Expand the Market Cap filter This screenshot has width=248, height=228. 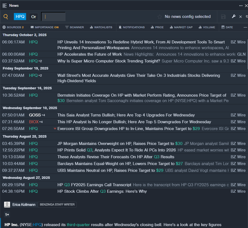(181, 27)
